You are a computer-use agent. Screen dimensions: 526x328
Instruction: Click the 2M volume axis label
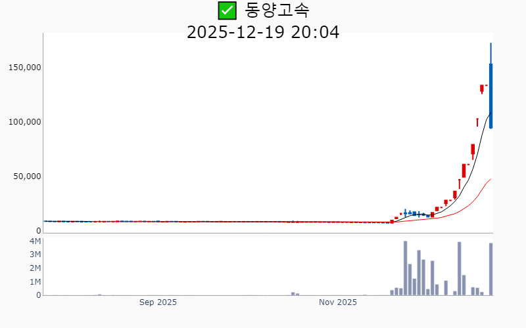click(x=35, y=268)
